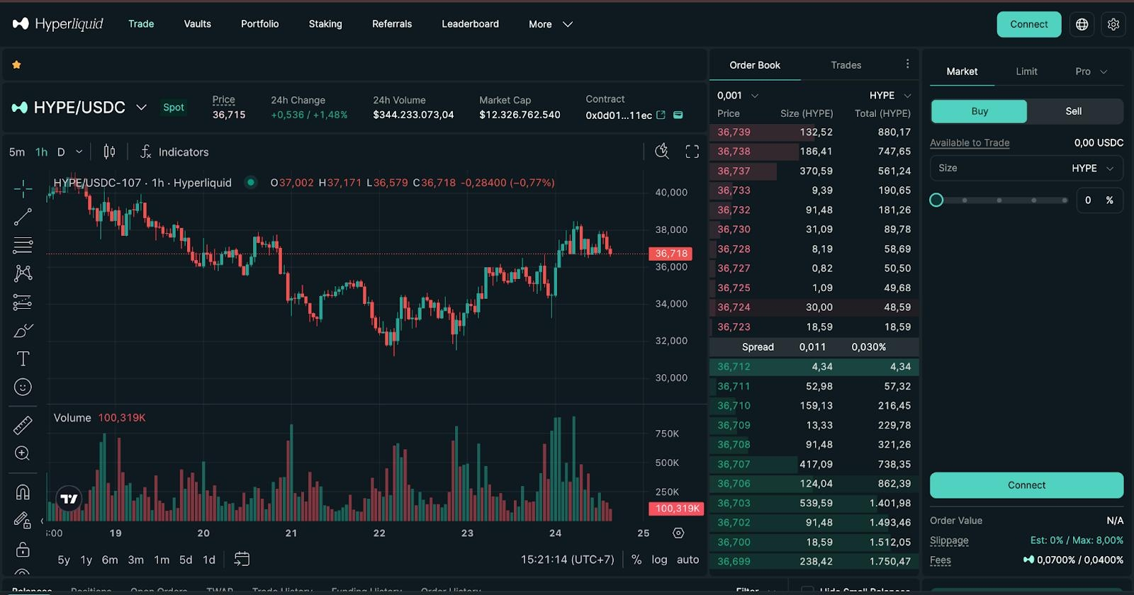Toggle the favorite star icon

(16, 64)
